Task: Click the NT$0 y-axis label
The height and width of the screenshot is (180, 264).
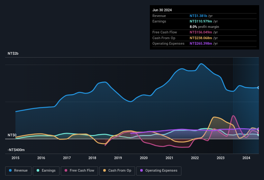Action: point(12,135)
